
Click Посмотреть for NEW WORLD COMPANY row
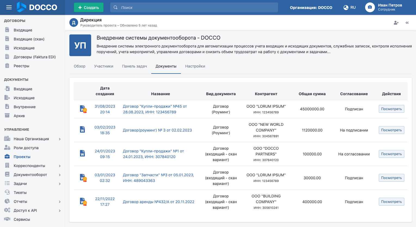[x=391, y=130]
